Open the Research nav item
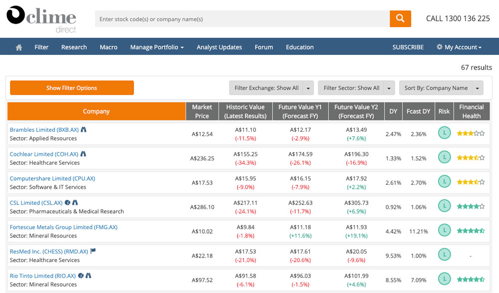Screen dimensions: 499x293 74,47
